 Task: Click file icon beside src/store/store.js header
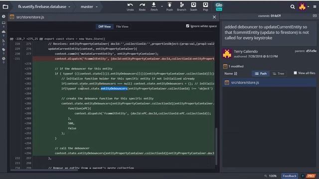(x=12, y=17)
